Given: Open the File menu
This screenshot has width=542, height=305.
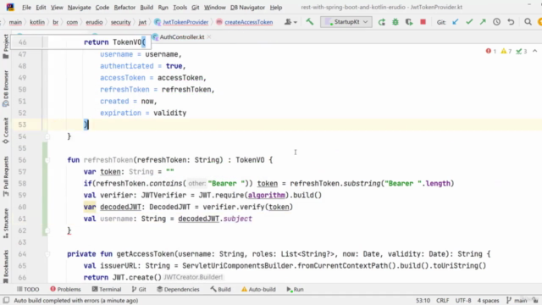Looking at the screenshot, I should (26, 8).
